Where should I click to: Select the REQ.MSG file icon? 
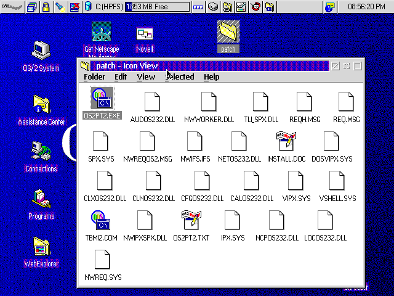click(346, 102)
